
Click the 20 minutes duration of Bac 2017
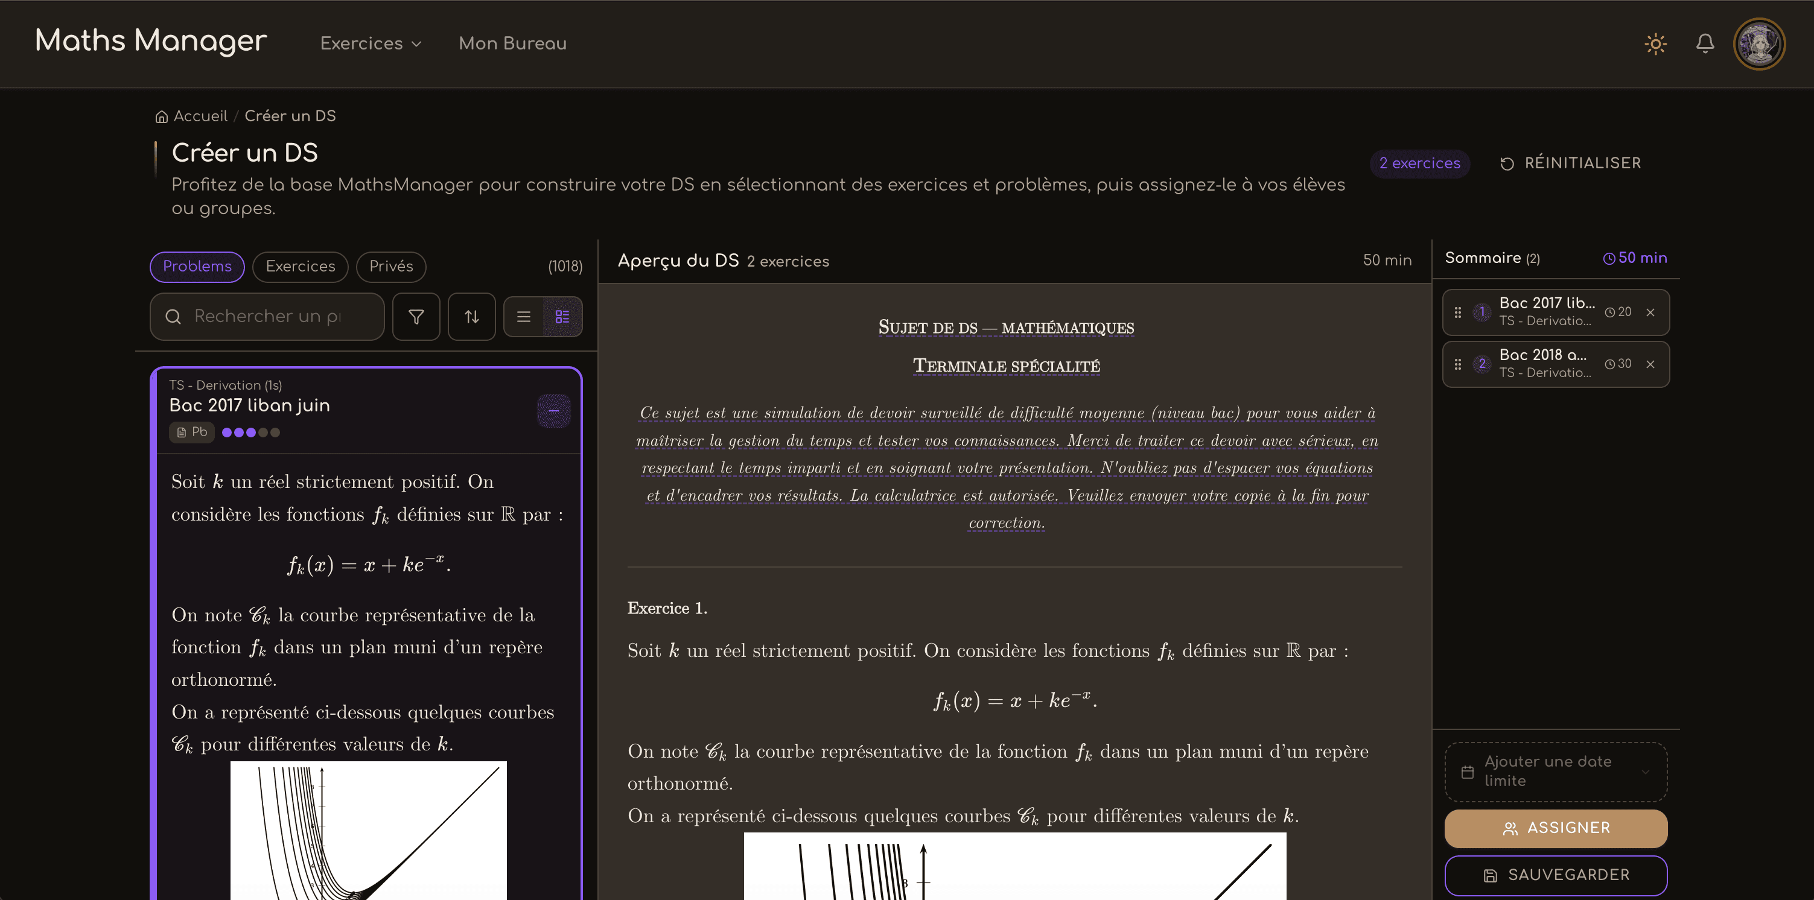(1617, 312)
